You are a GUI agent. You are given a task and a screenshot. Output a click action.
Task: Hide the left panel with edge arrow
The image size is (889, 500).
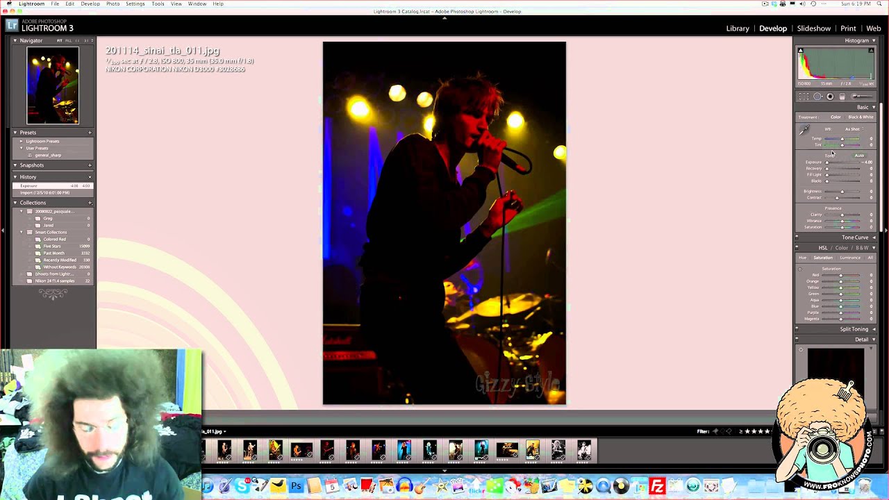click(3, 230)
